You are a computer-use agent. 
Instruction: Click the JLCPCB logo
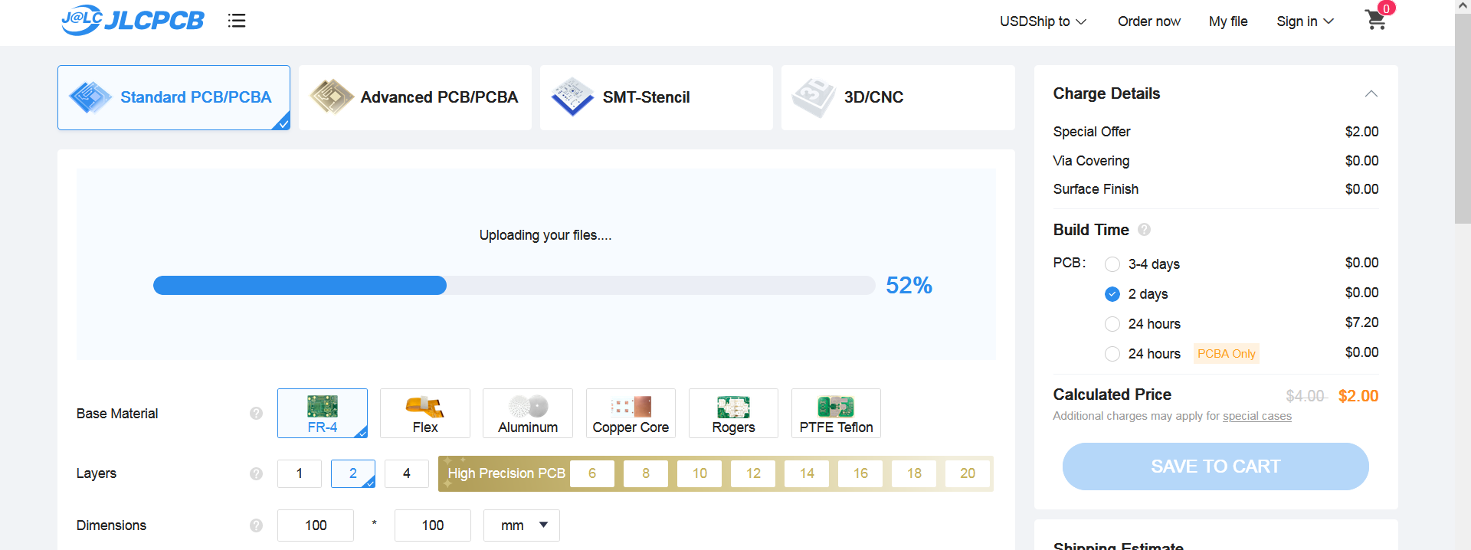(133, 20)
